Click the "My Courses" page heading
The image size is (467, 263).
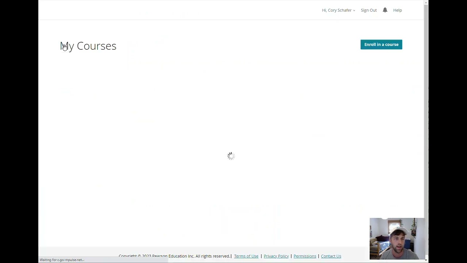point(88,46)
